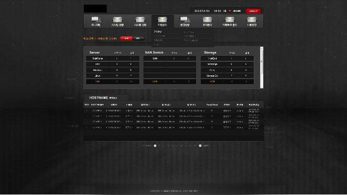Screen dimensions: 347x195
Task: Click the next page arrow icon in pagination
Action: [200, 146]
